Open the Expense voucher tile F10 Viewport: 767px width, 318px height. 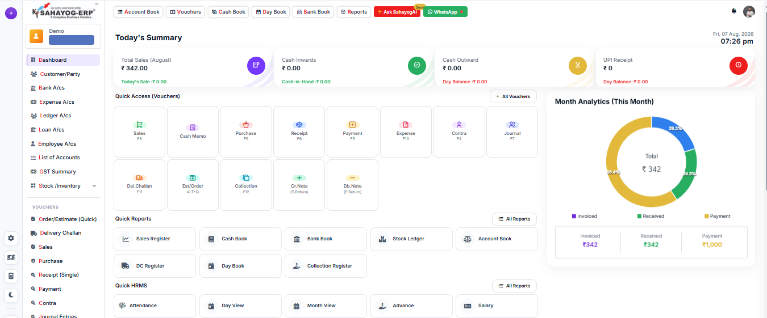(406, 132)
